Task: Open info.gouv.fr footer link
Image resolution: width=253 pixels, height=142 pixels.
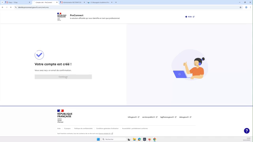Action: 134,117
